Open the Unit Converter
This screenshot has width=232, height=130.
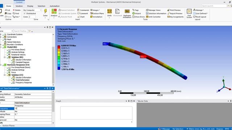[153, 17]
